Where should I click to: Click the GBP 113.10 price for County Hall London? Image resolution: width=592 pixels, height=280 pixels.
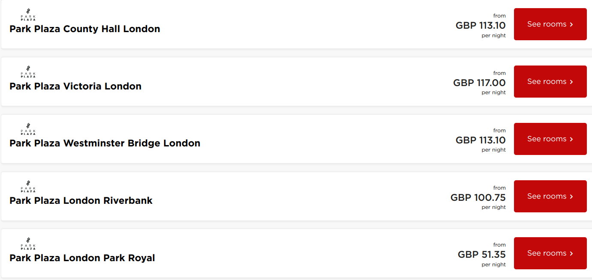coord(481,25)
